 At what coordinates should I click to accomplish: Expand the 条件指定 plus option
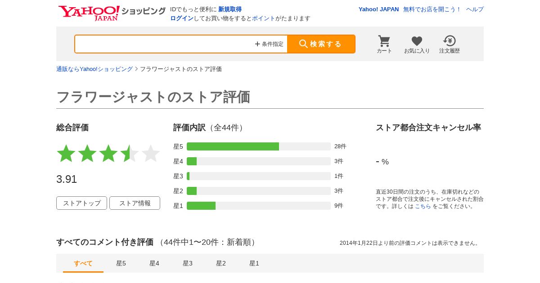(269, 44)
